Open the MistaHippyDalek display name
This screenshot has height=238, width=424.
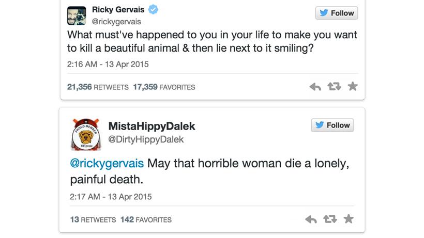pos(152,126)
